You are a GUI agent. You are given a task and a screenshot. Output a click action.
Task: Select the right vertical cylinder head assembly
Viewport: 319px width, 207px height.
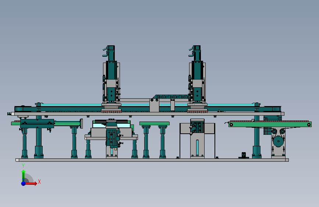coord(197,78)
